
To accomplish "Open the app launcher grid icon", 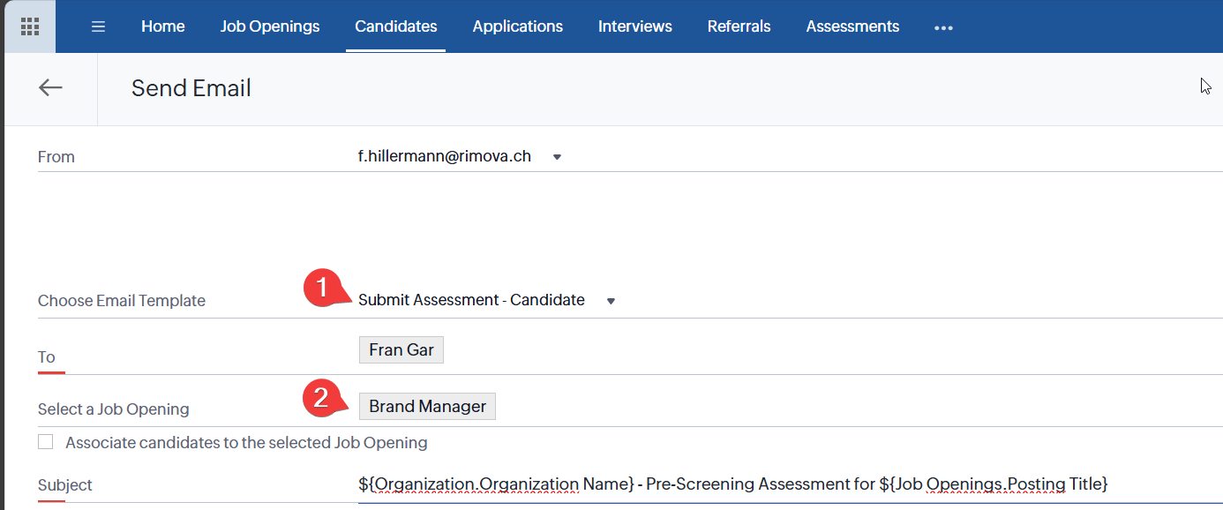I will (x=30, y=26).
